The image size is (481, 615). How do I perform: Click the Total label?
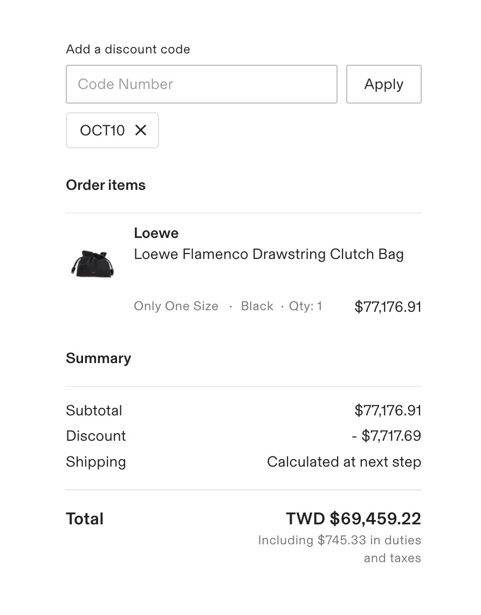[85, 519]
